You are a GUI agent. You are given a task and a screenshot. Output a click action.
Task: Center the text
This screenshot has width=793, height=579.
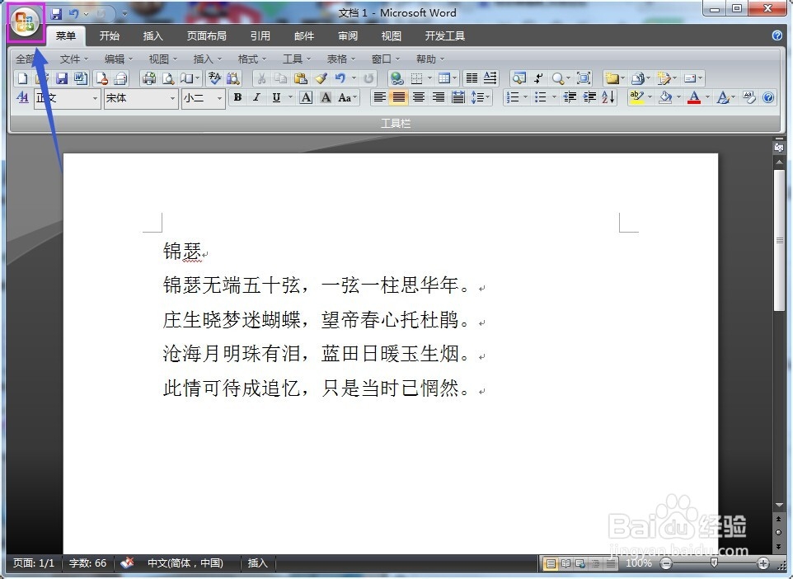click(x=419, y=97)
